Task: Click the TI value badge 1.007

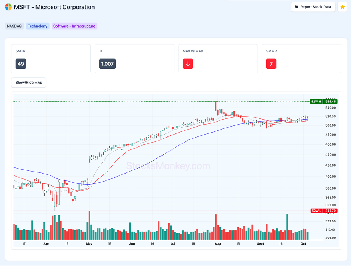Action: pos(107,64)
